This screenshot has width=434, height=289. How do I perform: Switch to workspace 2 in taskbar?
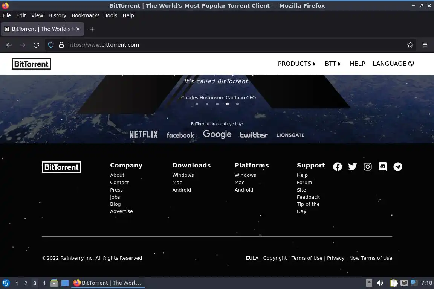tap(26, 283)
